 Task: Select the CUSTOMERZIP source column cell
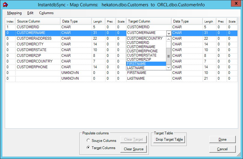(x=38, y=56)
